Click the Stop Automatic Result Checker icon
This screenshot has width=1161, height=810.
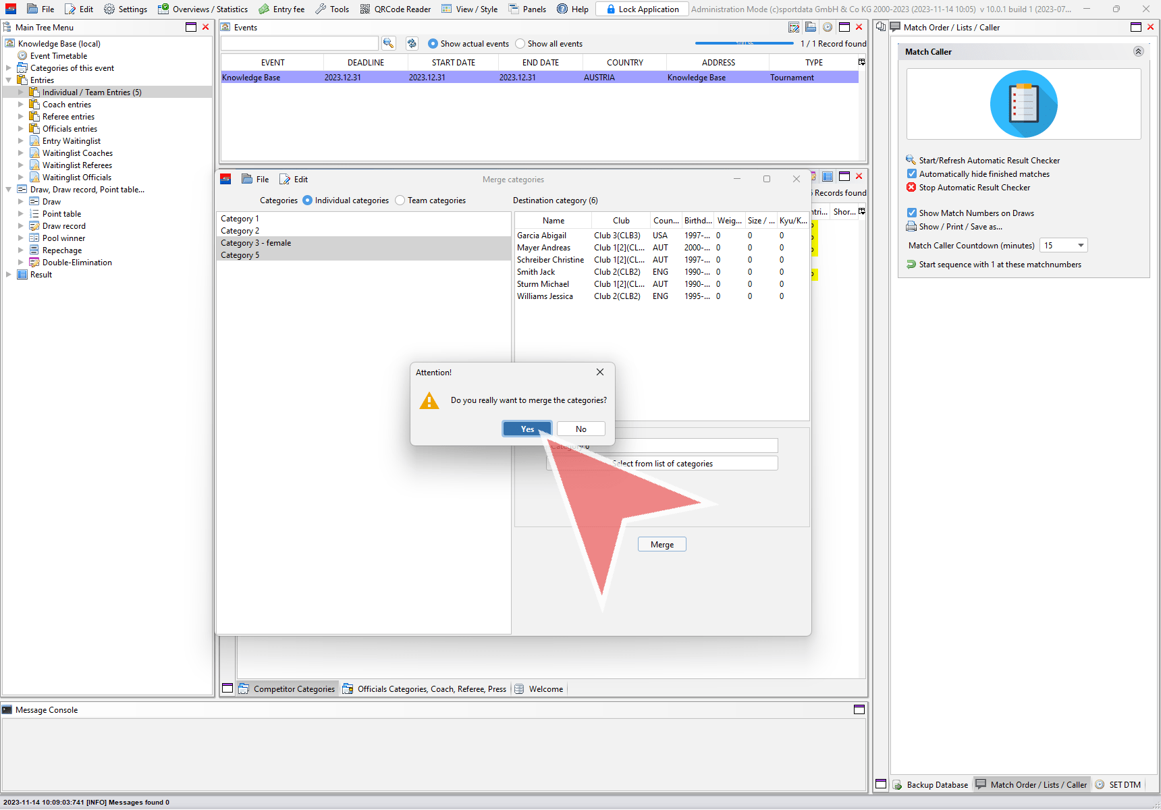click(x=911, y=188)
